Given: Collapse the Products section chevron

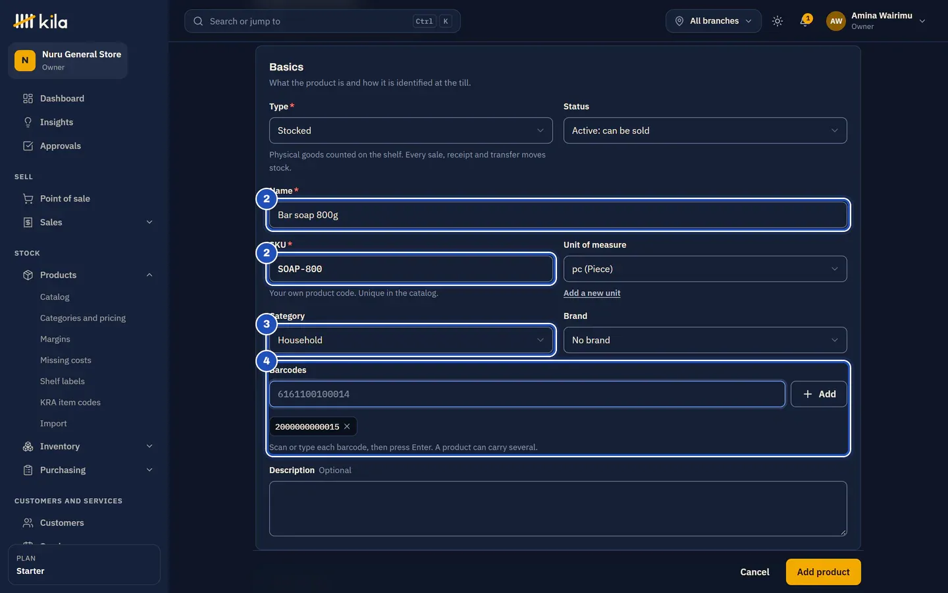Looking at the screenshot, I should (149, 275).
